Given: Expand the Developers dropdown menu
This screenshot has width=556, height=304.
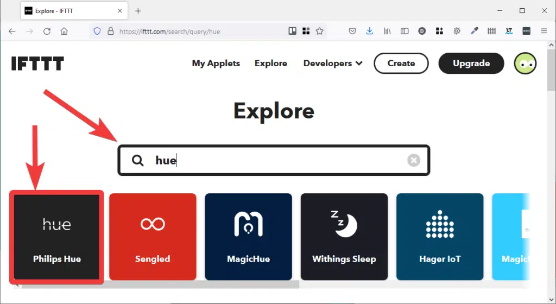Looking at the screenshot, I should click(x=333, y=64).
